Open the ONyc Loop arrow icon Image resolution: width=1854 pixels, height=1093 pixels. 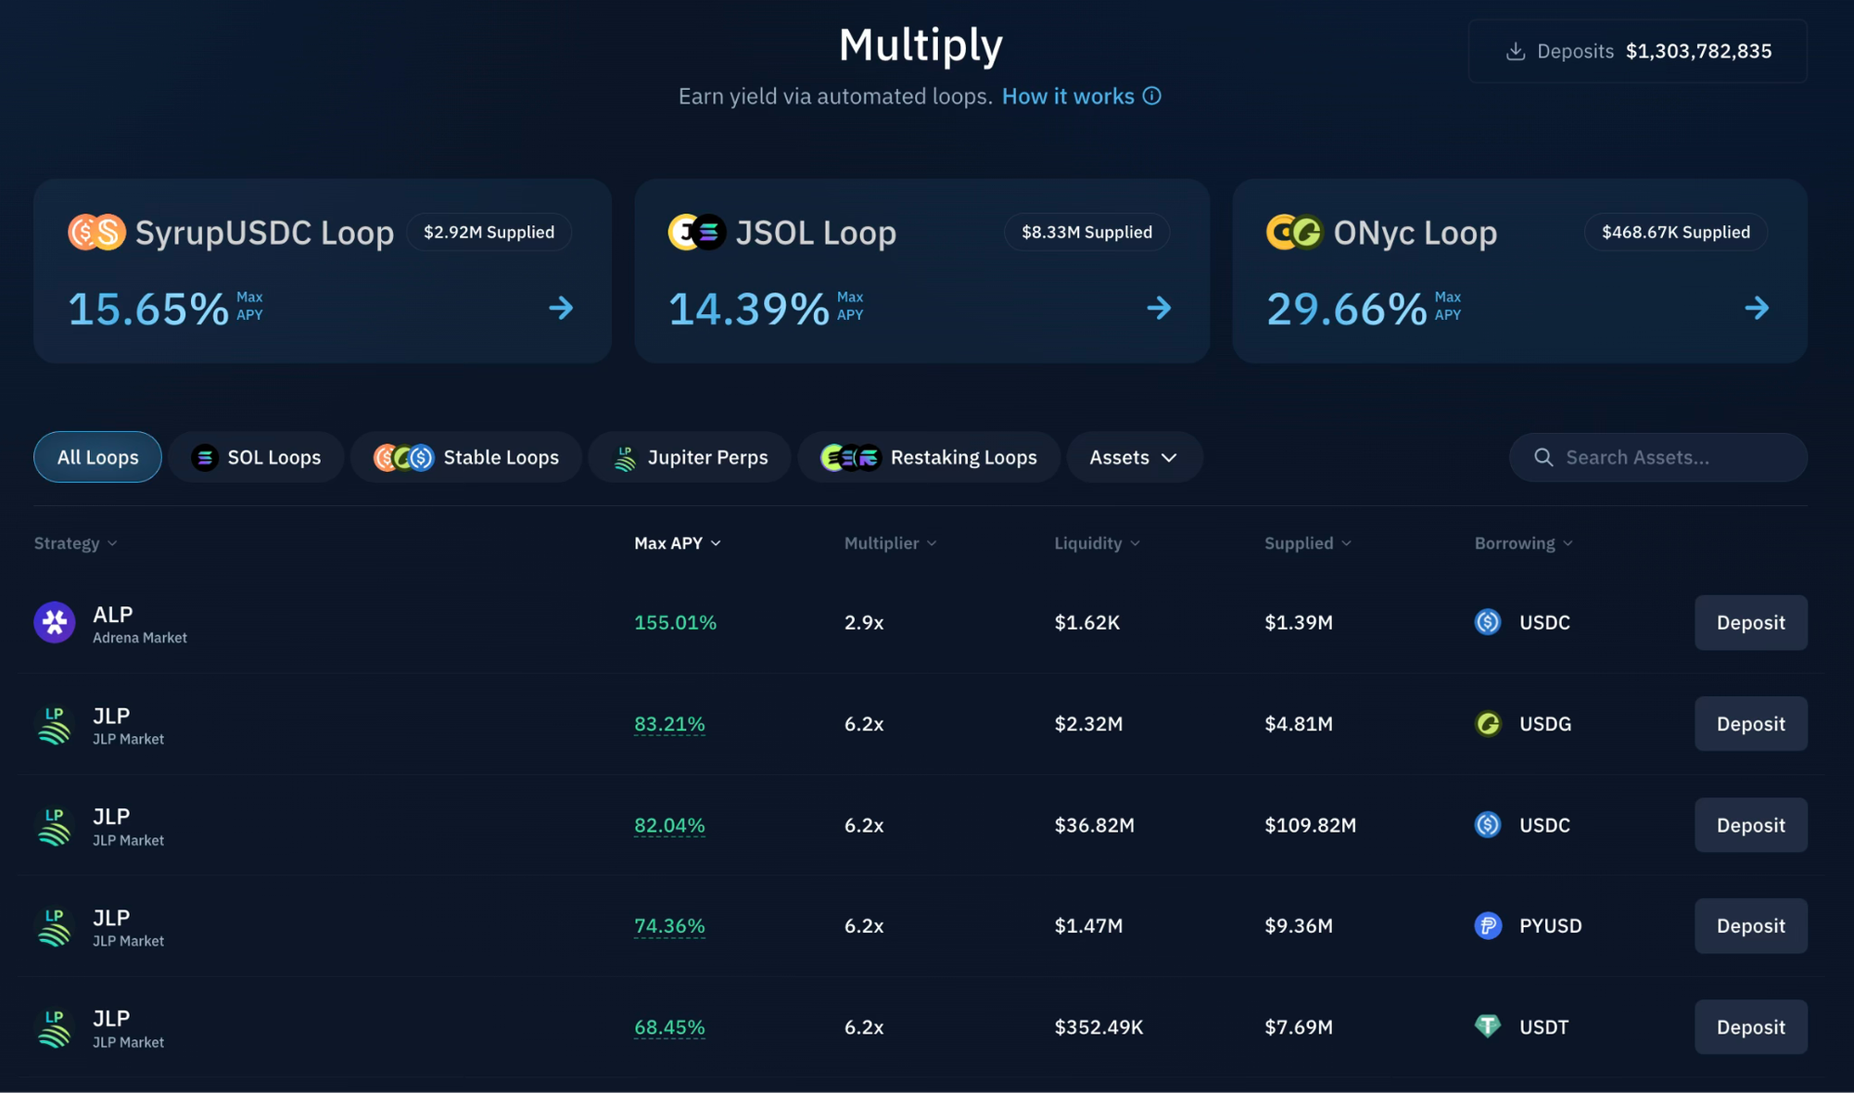click(1757, 308)
